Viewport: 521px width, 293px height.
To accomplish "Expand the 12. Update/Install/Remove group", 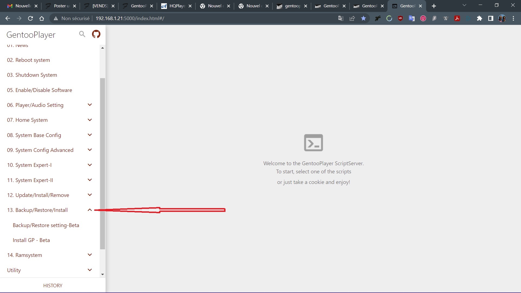I will coord(90,195).
